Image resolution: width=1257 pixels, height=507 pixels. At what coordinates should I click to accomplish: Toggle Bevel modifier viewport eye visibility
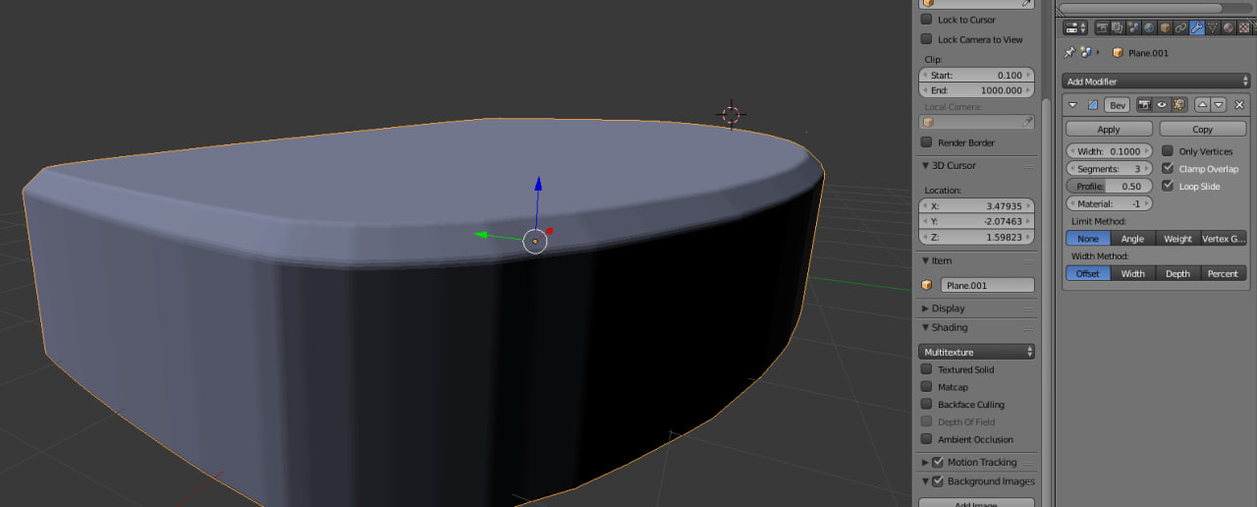(1162, 105)
